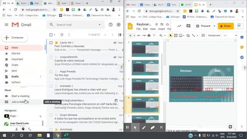This screenshot has height=139, width=247.
Task: Toggle the select all emails checkbox
Action: tap(51, 35)
